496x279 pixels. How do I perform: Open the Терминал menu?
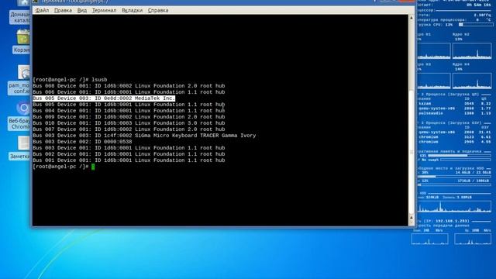[x=104, y=10]
